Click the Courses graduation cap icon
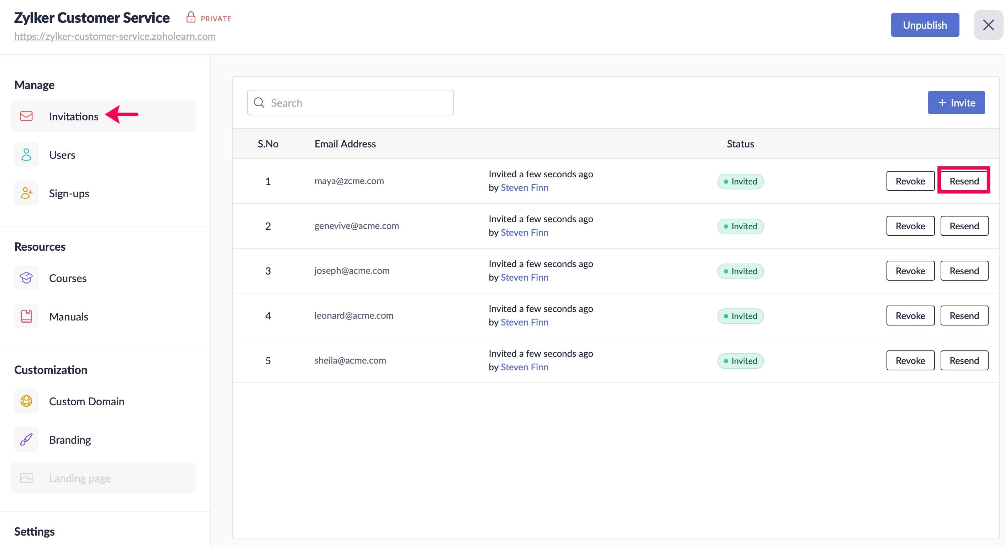 26,278
